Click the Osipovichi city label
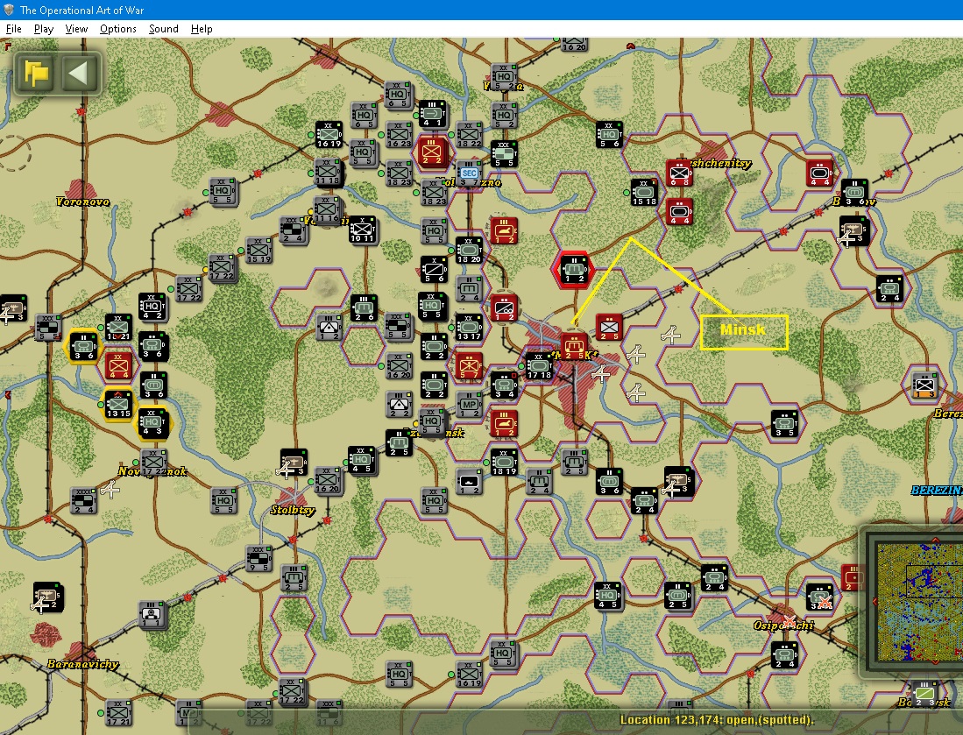The height and width of the screenshot is (735, 963). pos(783,625)
